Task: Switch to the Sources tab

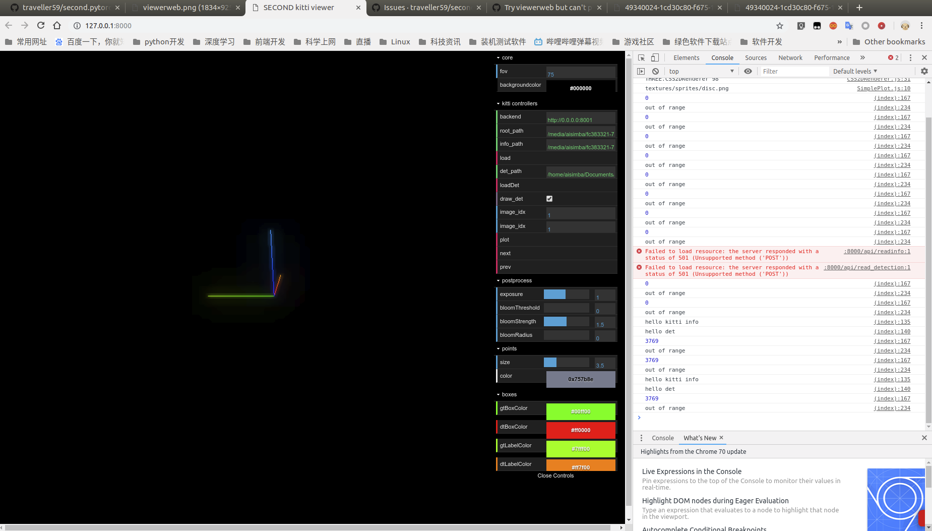Action: pyautogui.click(x=755, y=57)
